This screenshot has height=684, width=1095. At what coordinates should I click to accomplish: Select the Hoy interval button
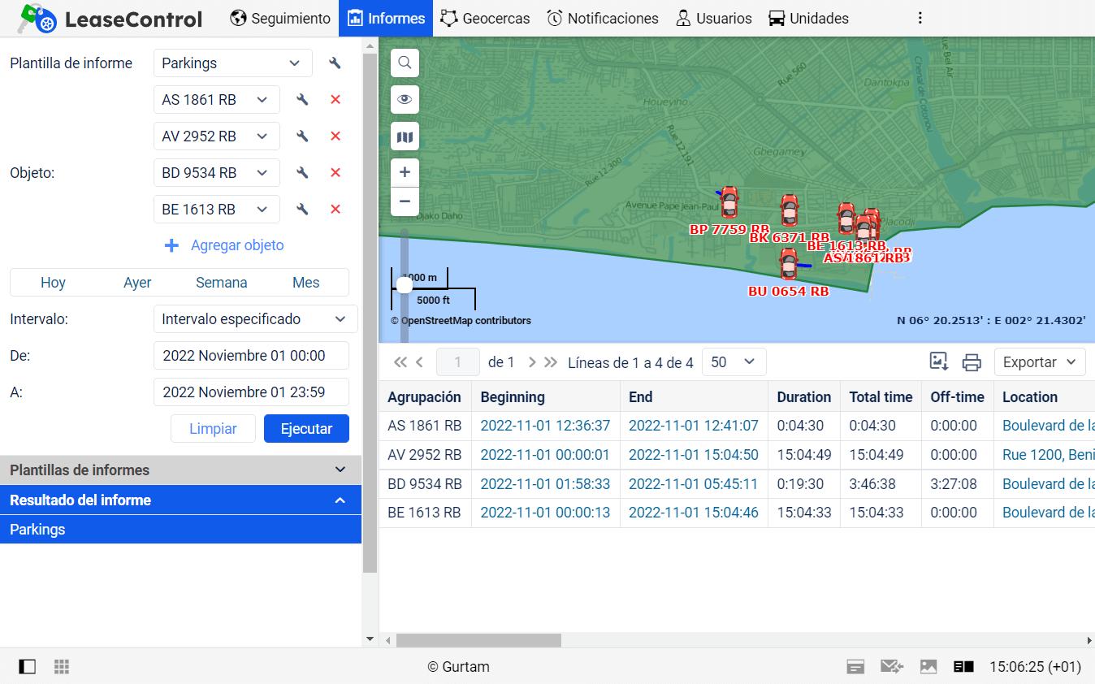pyautogui.click(x=53, y=283)
